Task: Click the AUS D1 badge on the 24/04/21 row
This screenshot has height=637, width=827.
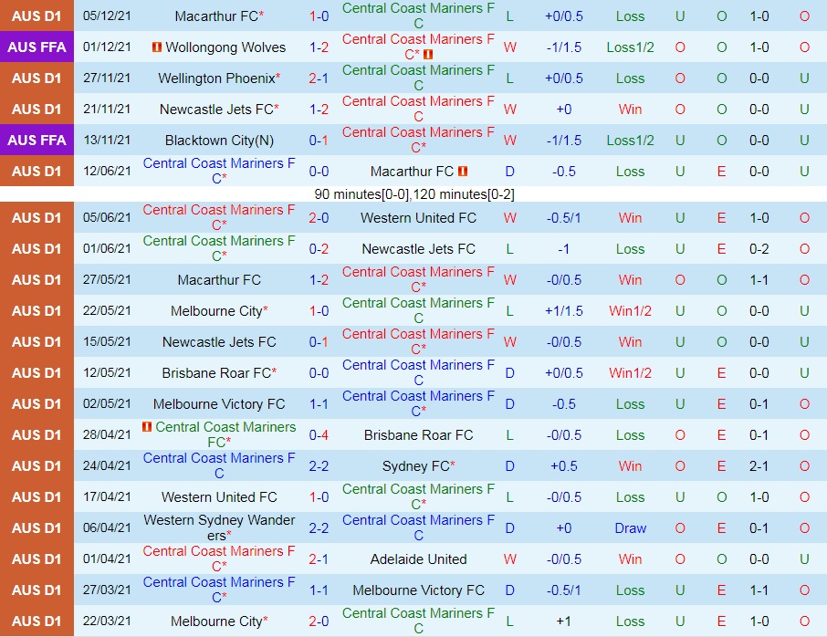Action: click(x=37, y=465)
